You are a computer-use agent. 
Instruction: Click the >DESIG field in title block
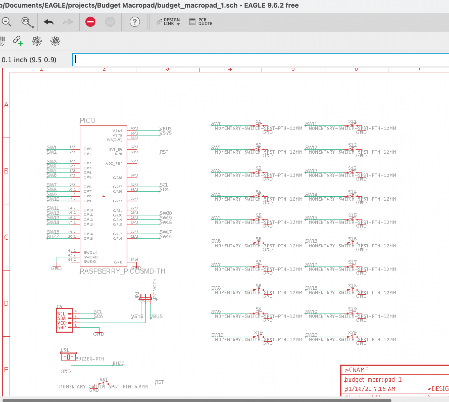click(x=438, y=389)
